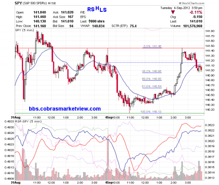This screenshot has width=219, height=185.
Task: Click the '141.50' price axis label
Action: [210, 46]
